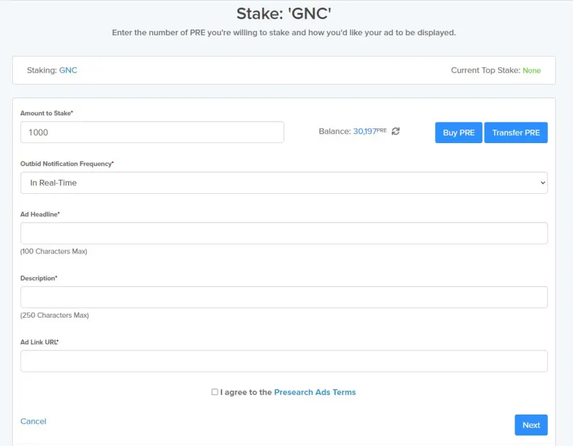573x446 pixels.
Task: Open the Presearch Ads Terms link
Action: 314,392
